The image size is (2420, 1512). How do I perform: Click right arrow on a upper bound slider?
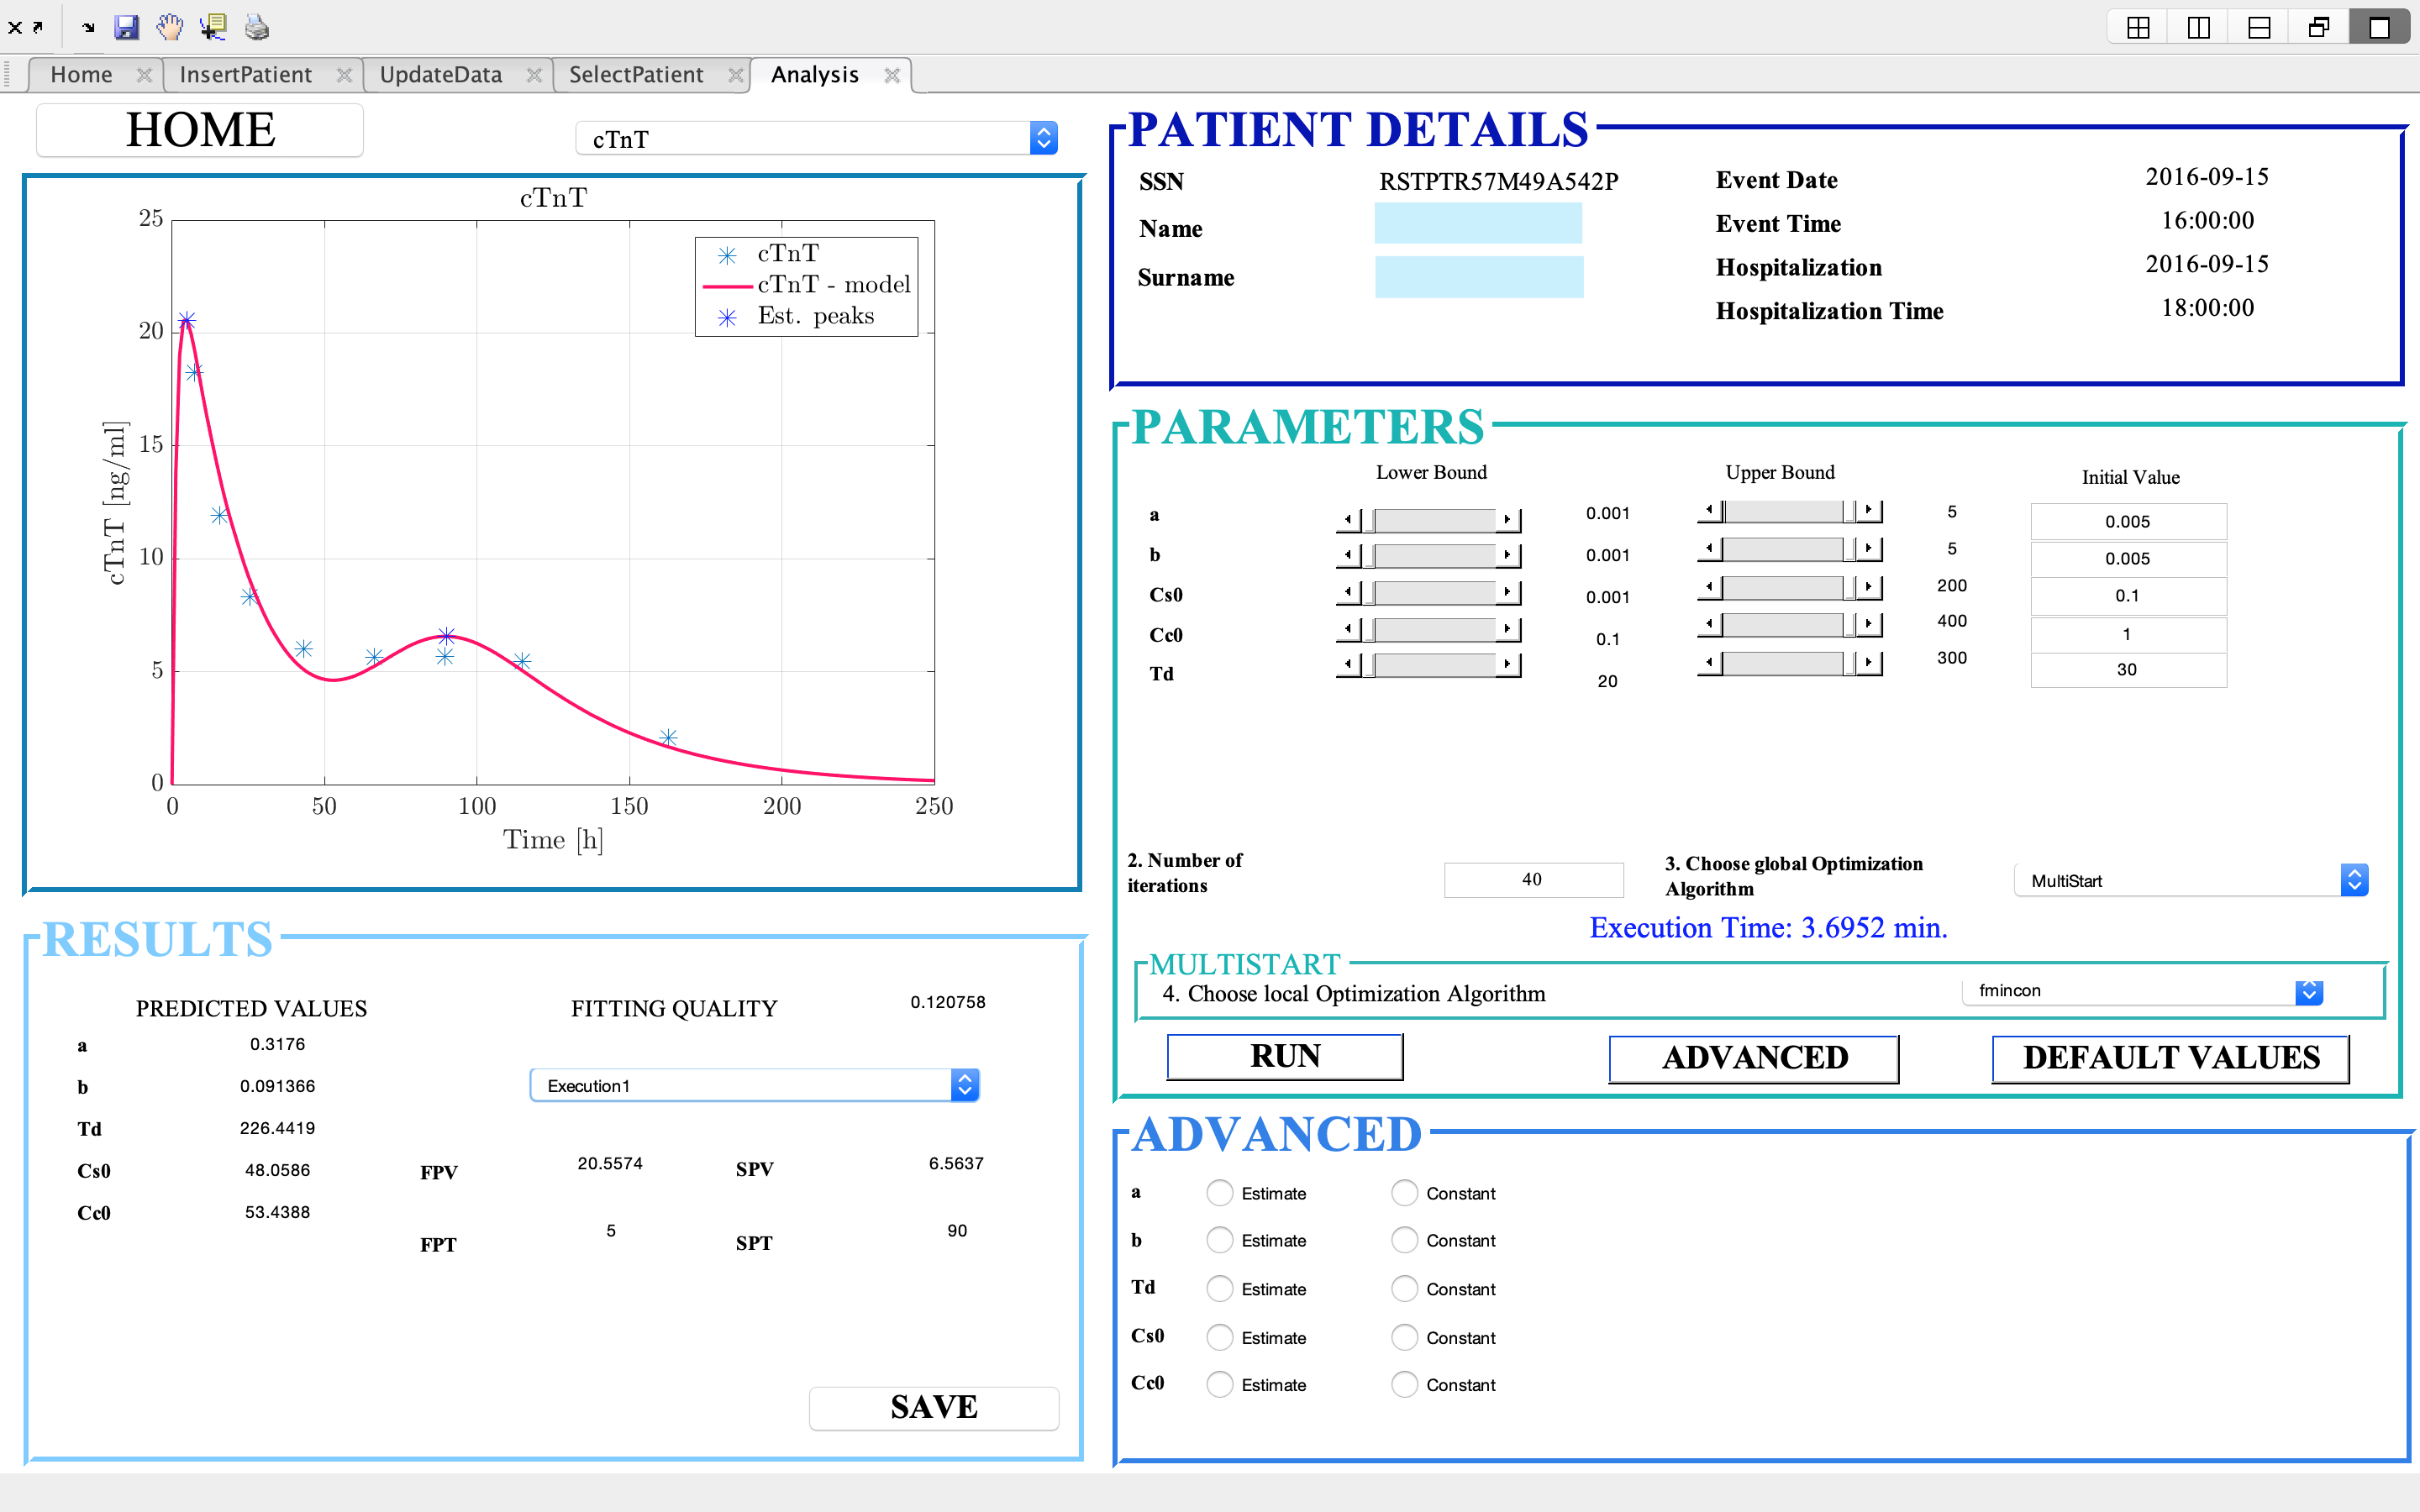[x=1869, y=510]
